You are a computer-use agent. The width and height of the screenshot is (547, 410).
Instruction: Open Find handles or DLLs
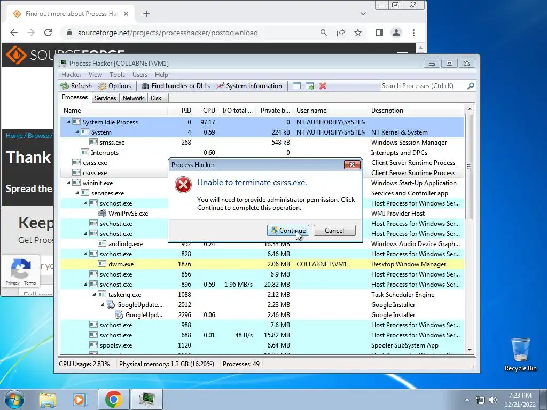pos(175,86)
